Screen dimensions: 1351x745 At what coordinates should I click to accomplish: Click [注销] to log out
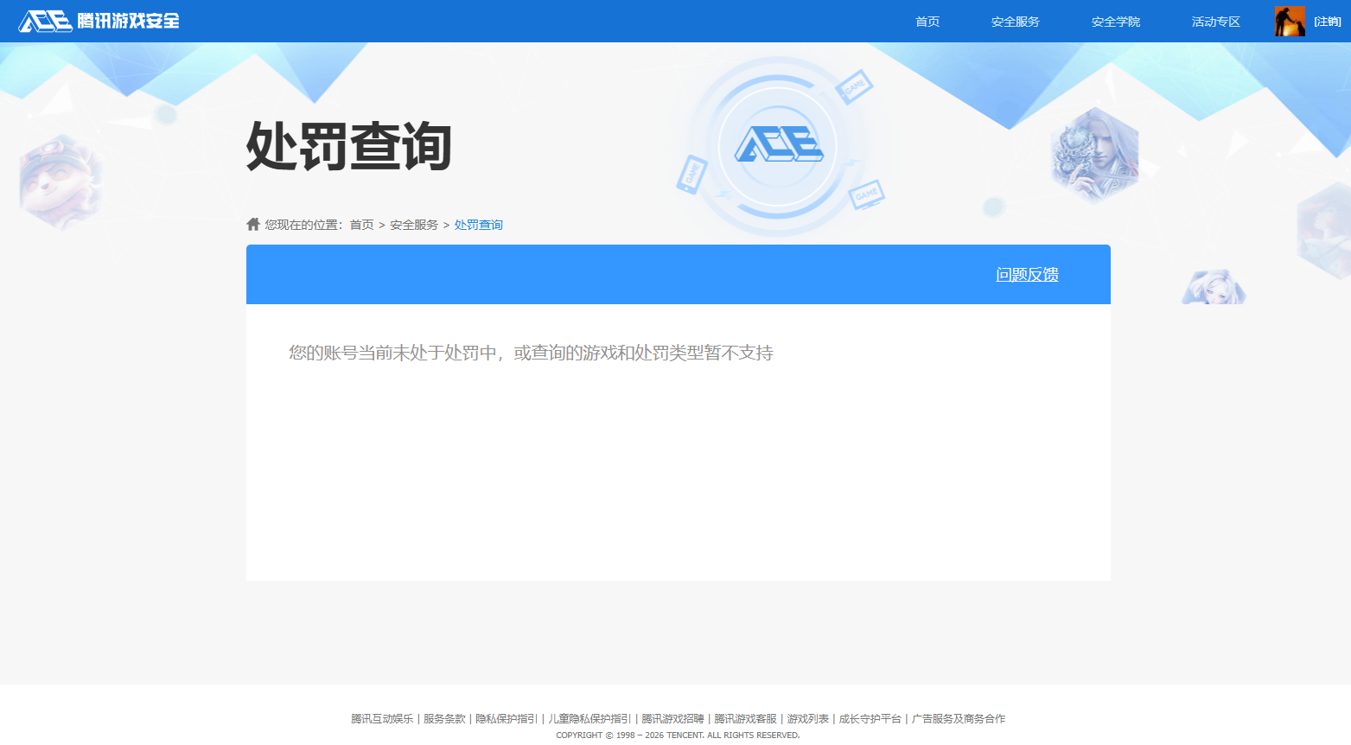(1325, 21)
